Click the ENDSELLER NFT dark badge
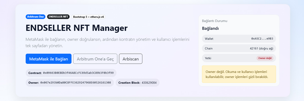The image size is (304, 101). [59, 17]
